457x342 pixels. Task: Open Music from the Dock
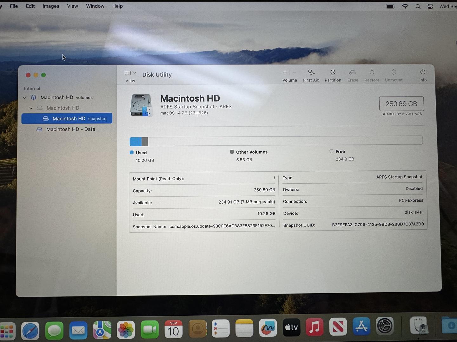point(315,327)
